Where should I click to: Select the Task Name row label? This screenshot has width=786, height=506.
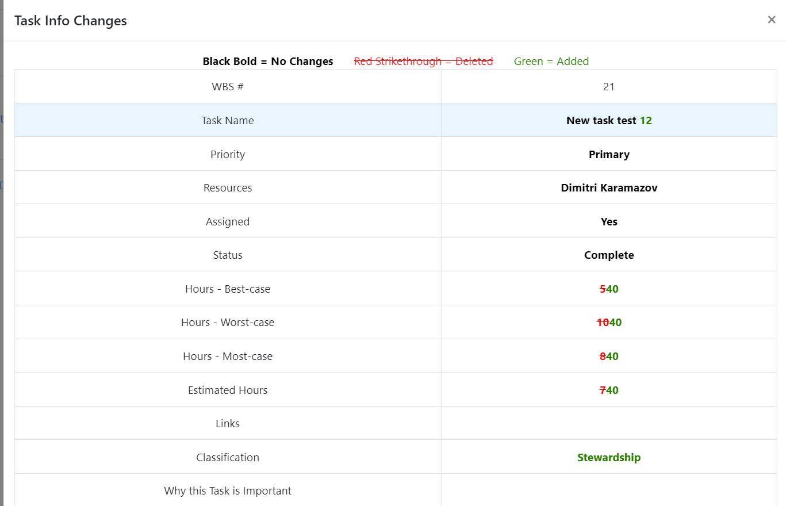pos(228,120)
